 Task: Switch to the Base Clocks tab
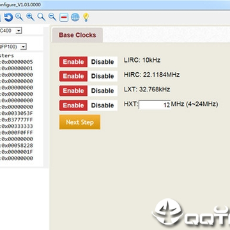pos(77,35)
